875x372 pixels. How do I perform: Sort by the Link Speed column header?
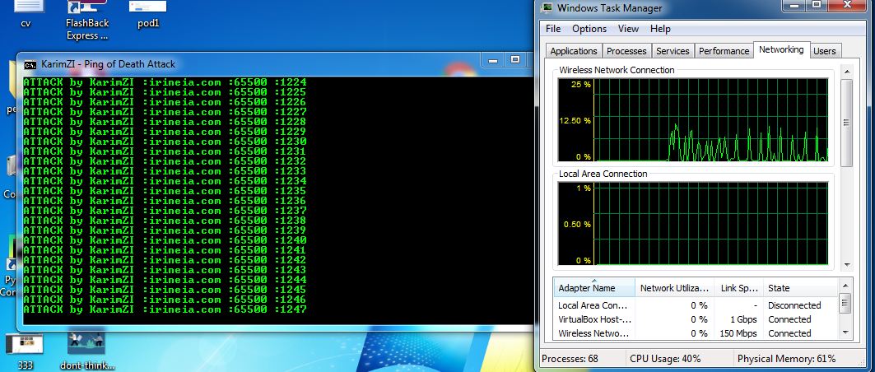pyautogui.click(x=739, y=288)
